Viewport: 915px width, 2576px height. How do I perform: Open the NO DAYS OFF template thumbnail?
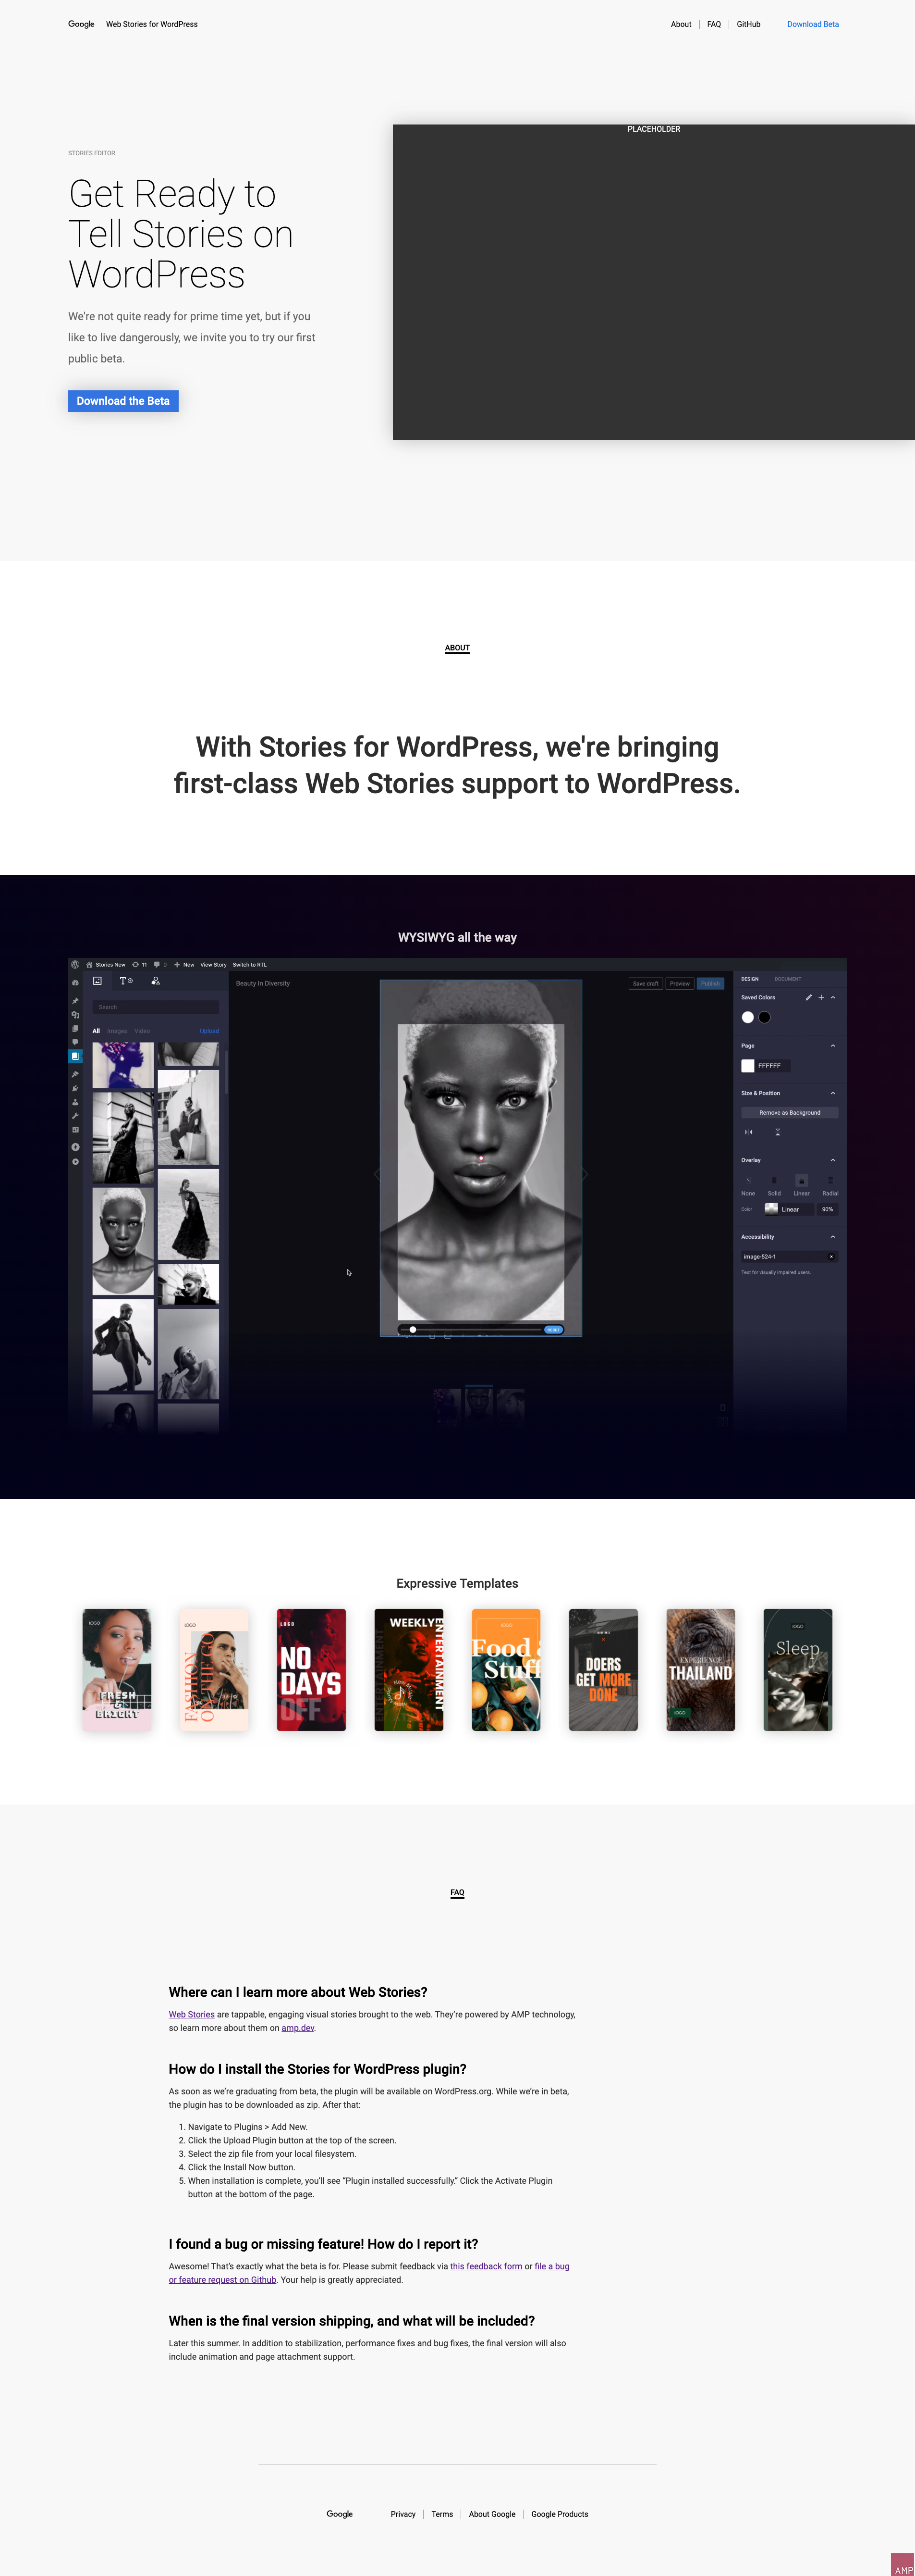coord(311,1670)
